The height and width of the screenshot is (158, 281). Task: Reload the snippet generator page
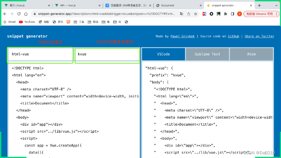coord(19,14)
